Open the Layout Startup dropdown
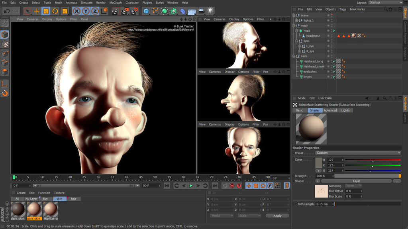 click(x=385, y=2)
